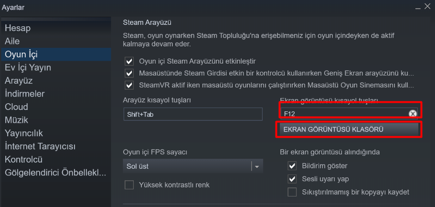
Task: Open İndirmeler settings section
Action: click(x=25, y=93)
